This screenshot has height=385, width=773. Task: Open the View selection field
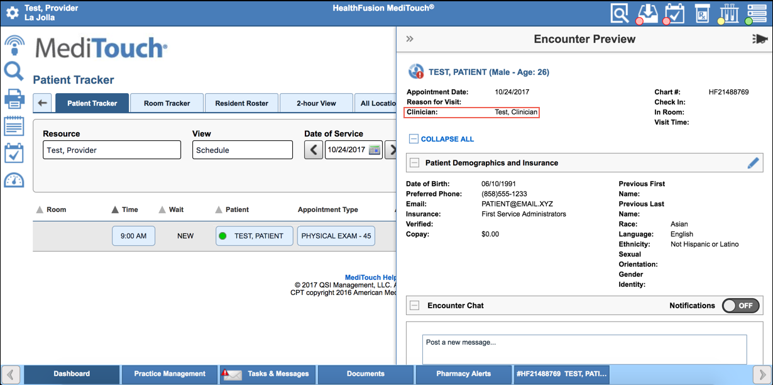(x=243, y=150)
